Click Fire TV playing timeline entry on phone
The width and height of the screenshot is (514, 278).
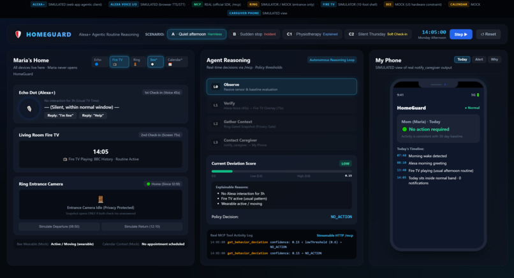441,170
